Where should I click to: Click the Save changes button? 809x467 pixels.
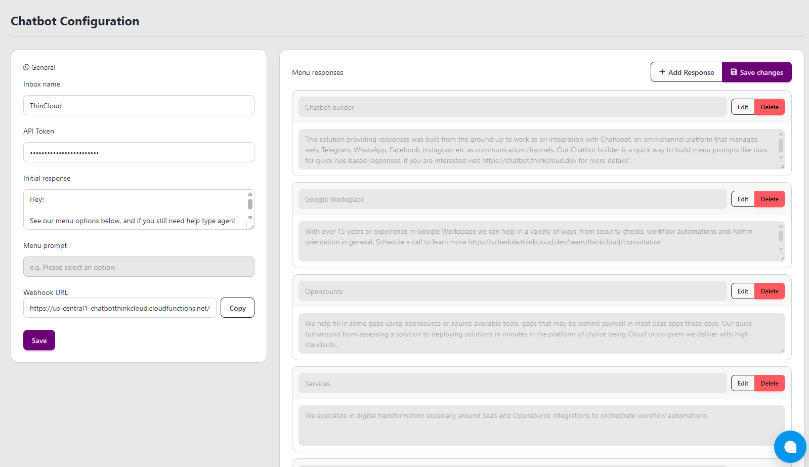tap(757, 72)
